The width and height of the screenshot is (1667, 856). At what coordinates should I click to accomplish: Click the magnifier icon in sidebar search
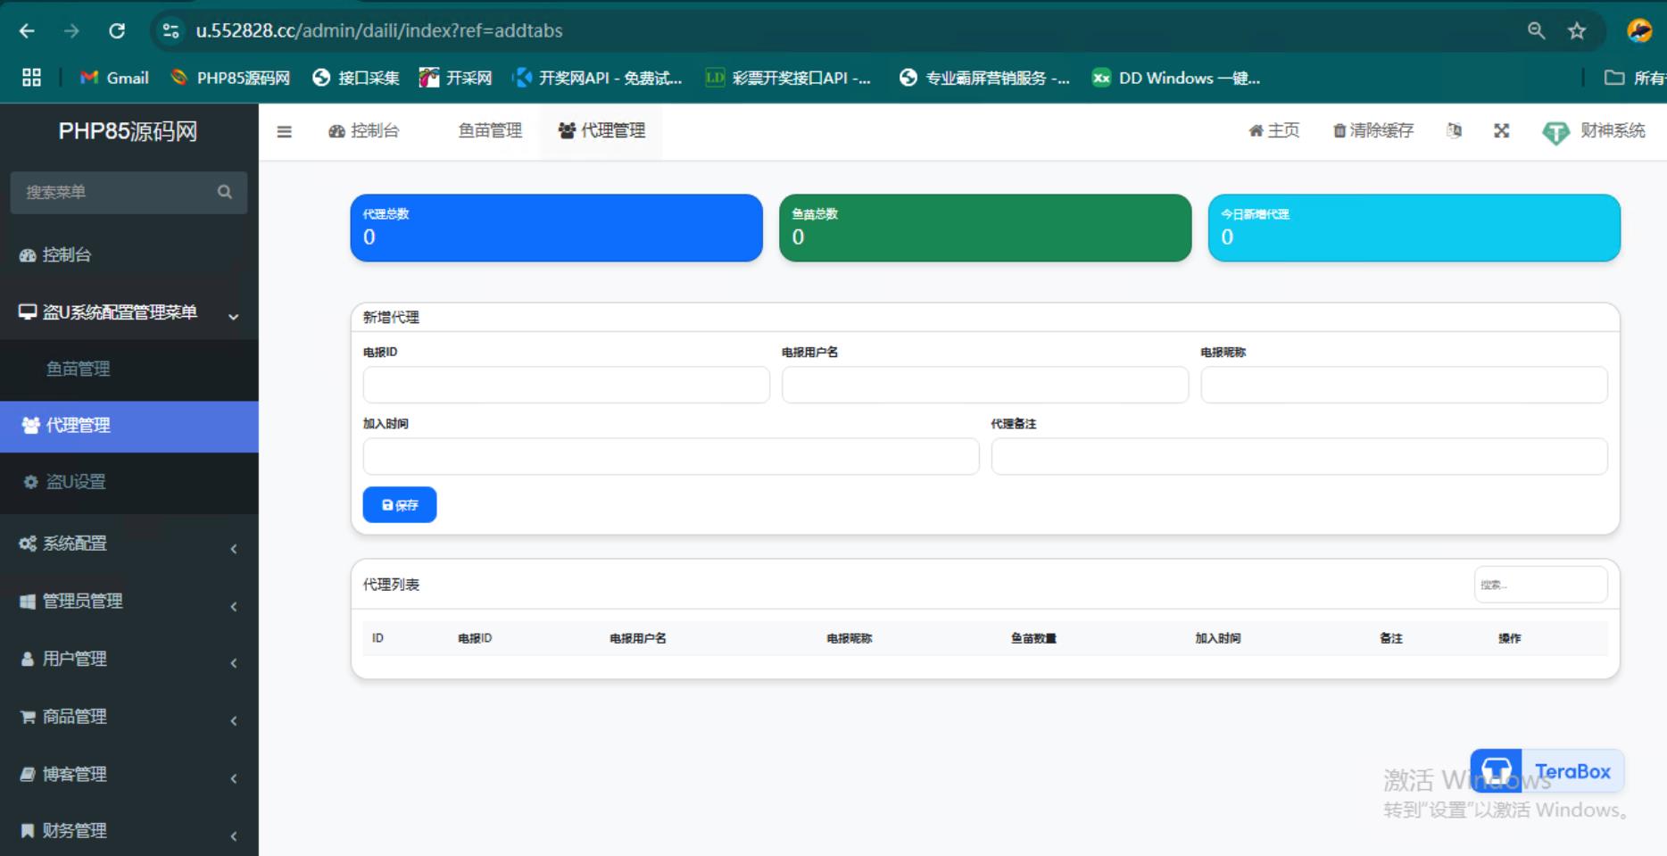click(x=224, y=192)
